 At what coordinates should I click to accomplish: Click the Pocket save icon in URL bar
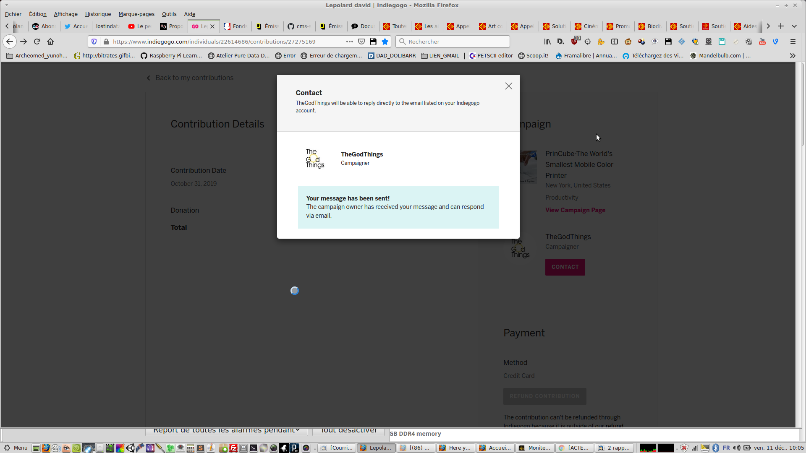(361, 42)
